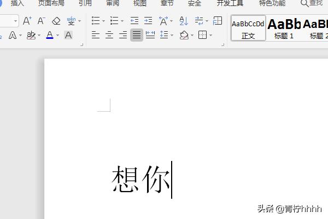328x219 pixels.
Task: Apply the blue-underlined font color A
Action: [50, 35]
